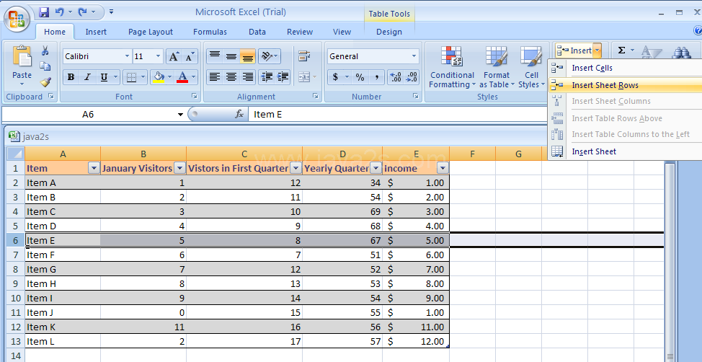Viewport: 702px width, 362px height.
Task: Switch to the Page Layout tab
Action: point(151,32)
